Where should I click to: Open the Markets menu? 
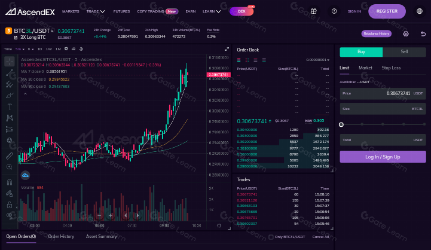tap(71, 11)
